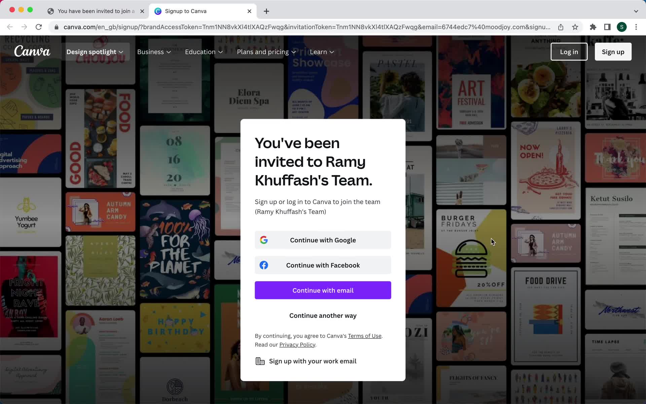The height and width of the screenshot is (404, 646).
Task: Close the Signup to Canva tab
Action: point(249,11)
